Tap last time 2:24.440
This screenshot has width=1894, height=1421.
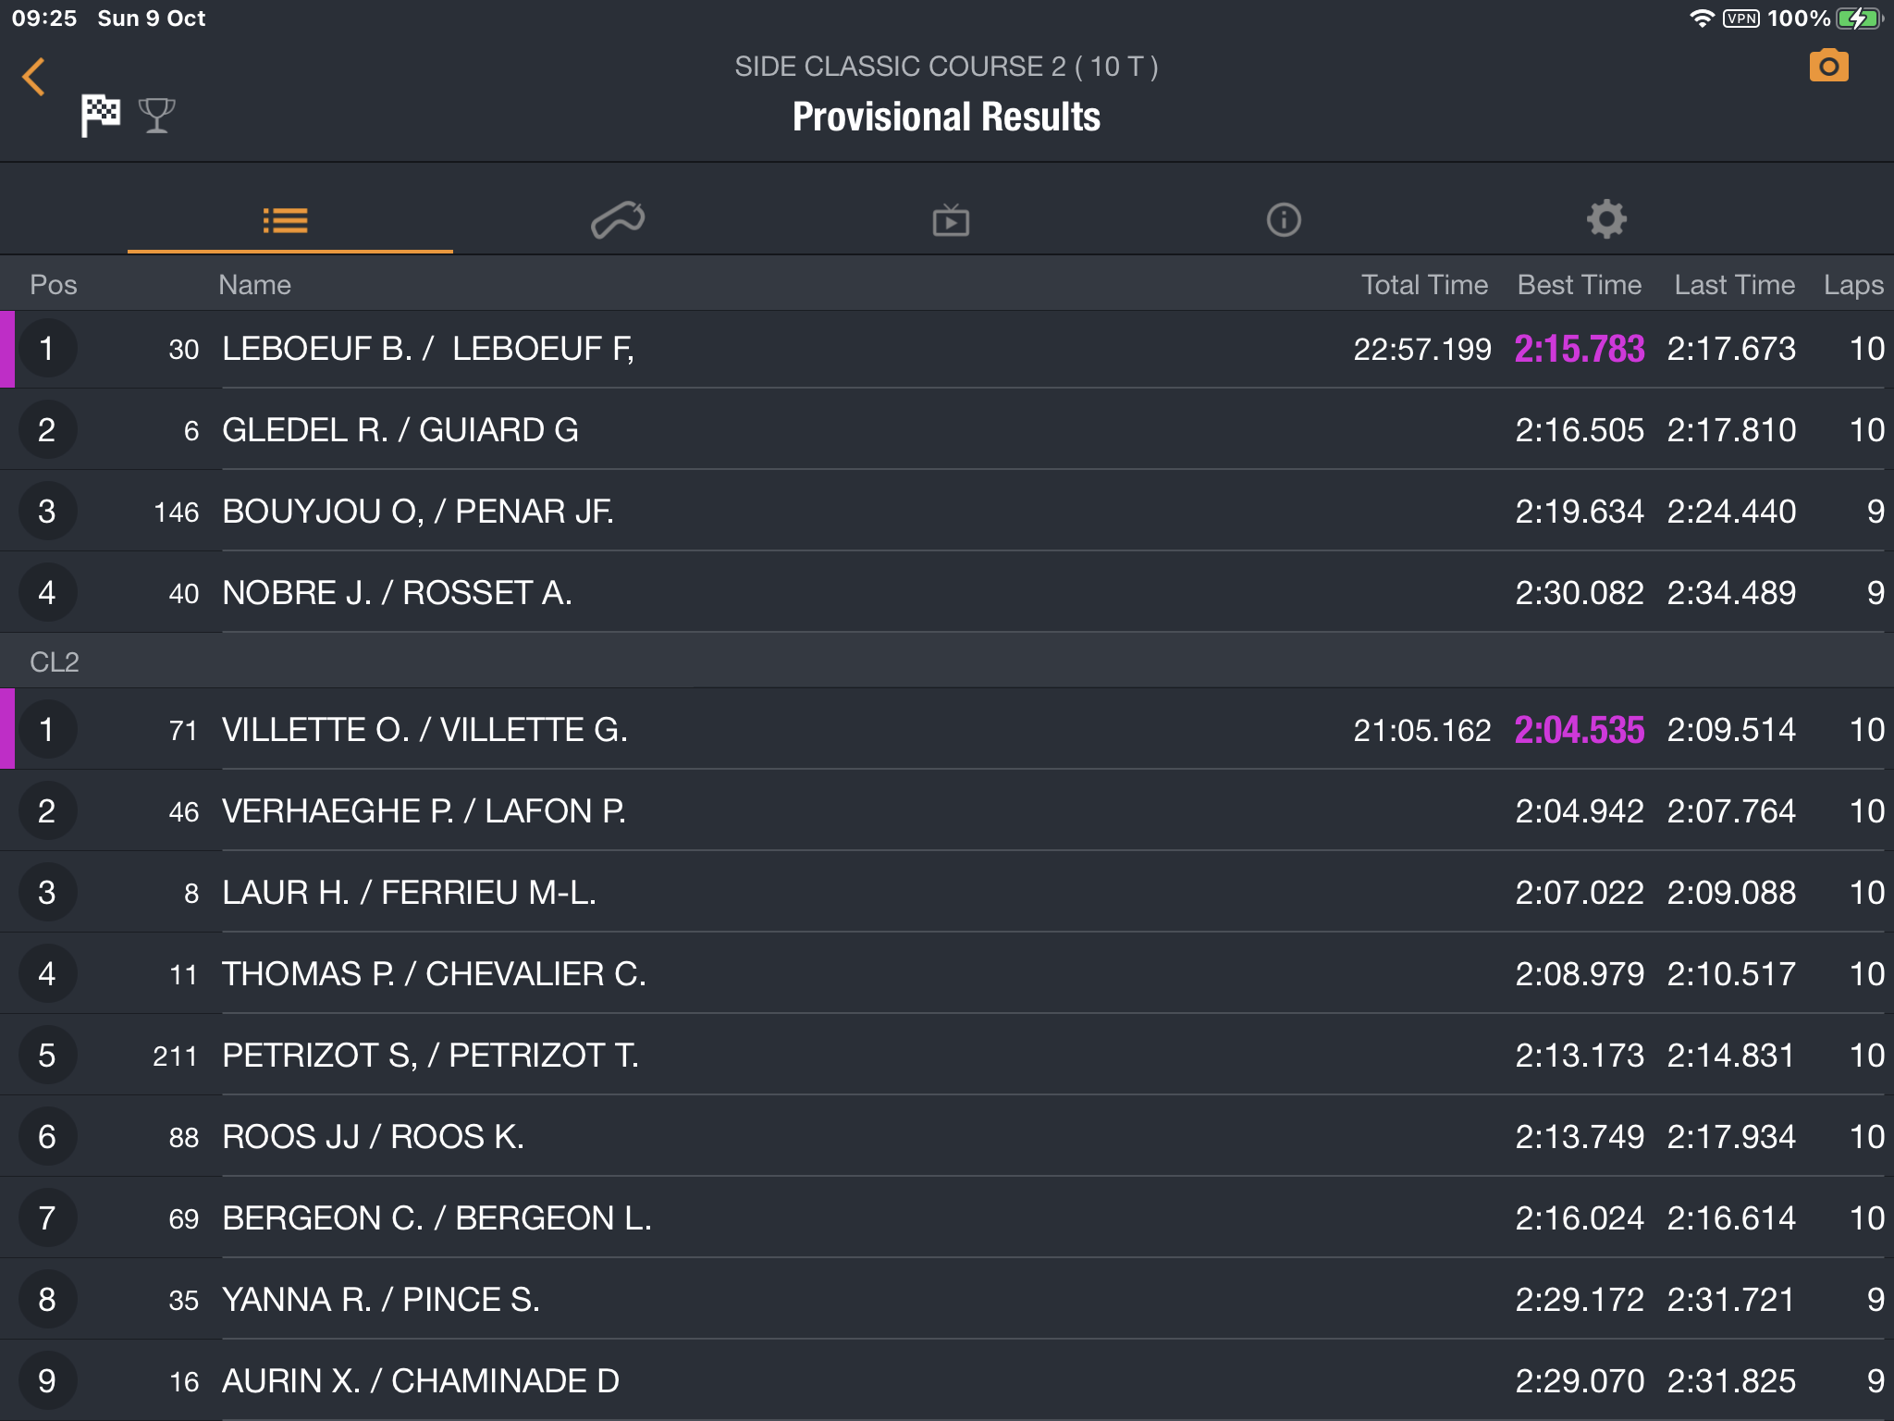(x=1731, y=512)
